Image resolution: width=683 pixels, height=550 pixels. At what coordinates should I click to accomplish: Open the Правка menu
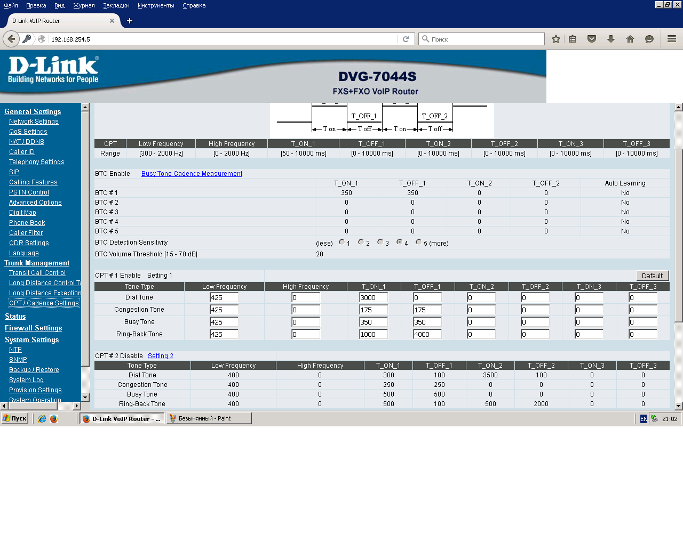pyautogui.click(x=36, y=5)
